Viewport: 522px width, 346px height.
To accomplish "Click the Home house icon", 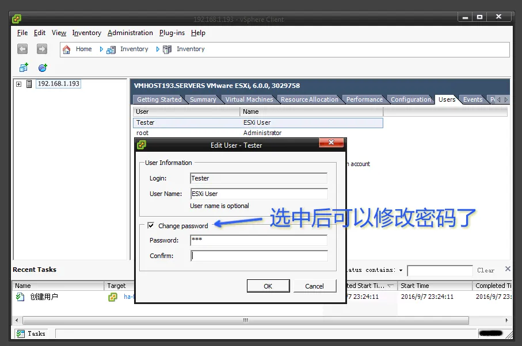I will [67, 49].
